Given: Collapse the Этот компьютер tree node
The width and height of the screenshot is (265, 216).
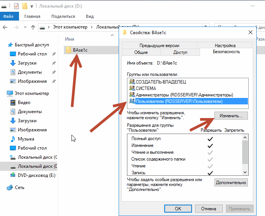Looking at the screenshot, I should 3,93.
